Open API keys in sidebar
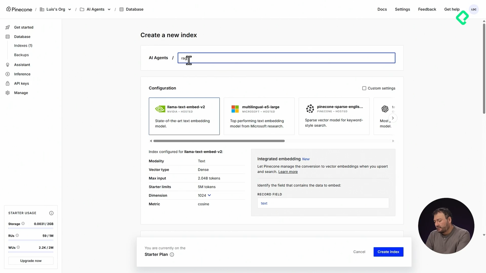This screenshot has width=486, height=273. tap(21, 83)
